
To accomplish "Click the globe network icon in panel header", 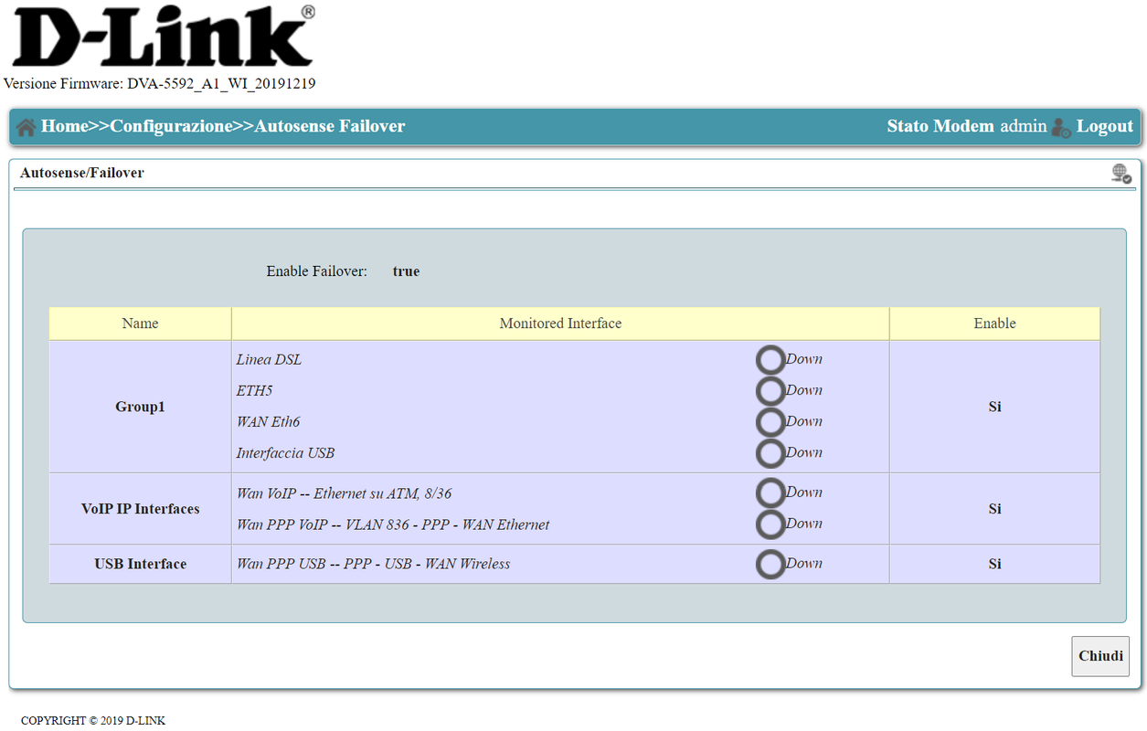I will pos(1121,173).
